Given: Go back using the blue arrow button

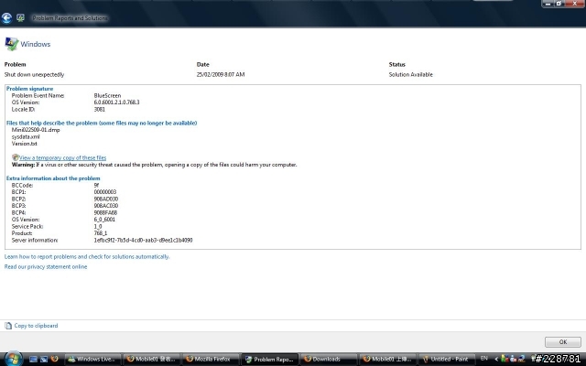Looking at the screenshot, I should (6, 18).
